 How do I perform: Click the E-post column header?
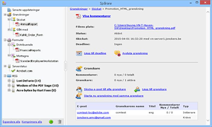(82, 106)
